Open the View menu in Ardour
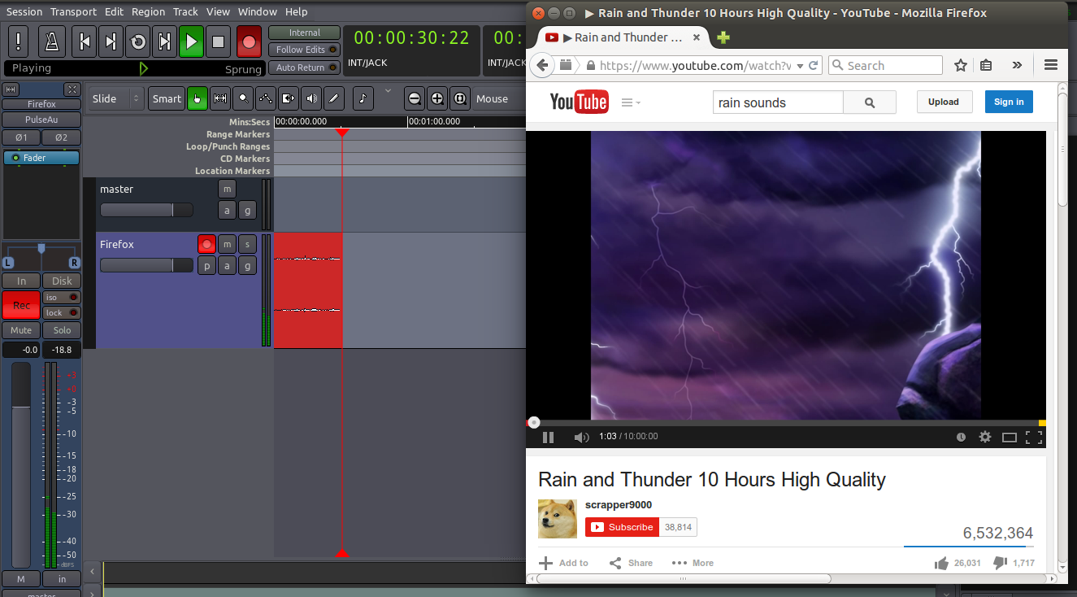 click(218, 11)
